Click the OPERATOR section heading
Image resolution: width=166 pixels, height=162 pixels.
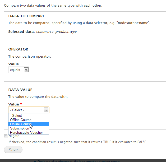18,49
